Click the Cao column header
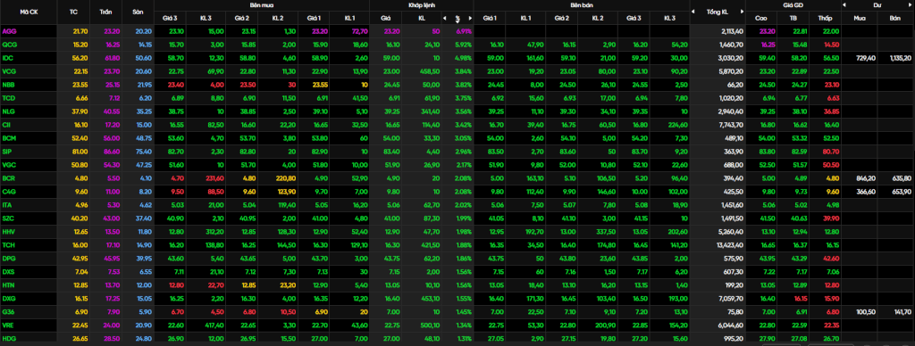The width and height of the screenshot is (915, 346). (x=761, y=18)
